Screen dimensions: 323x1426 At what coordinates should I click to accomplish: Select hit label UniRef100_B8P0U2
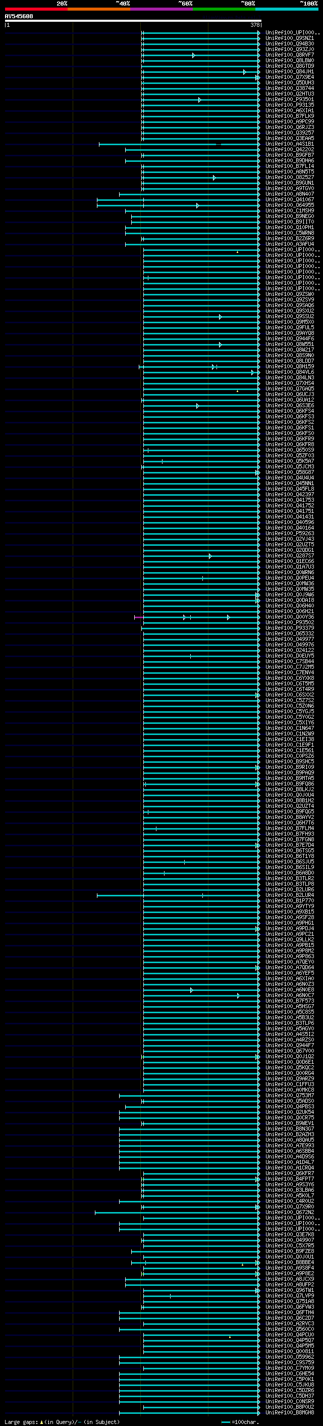(289, 1407)
